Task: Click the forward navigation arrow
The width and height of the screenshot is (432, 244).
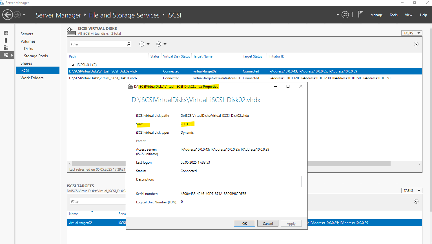Action: click(17, 15)
